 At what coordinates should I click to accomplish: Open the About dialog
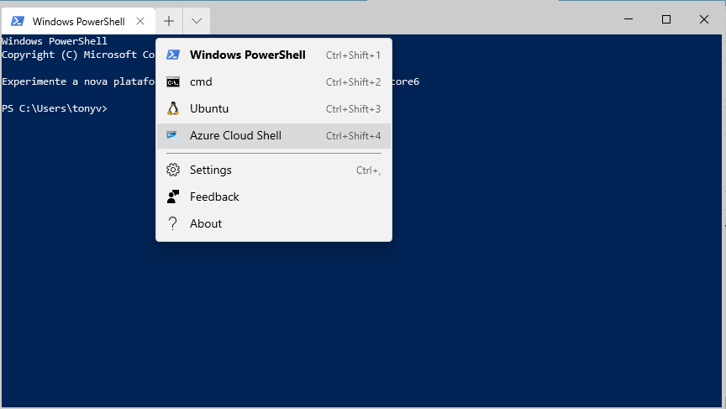click(274, 223)
